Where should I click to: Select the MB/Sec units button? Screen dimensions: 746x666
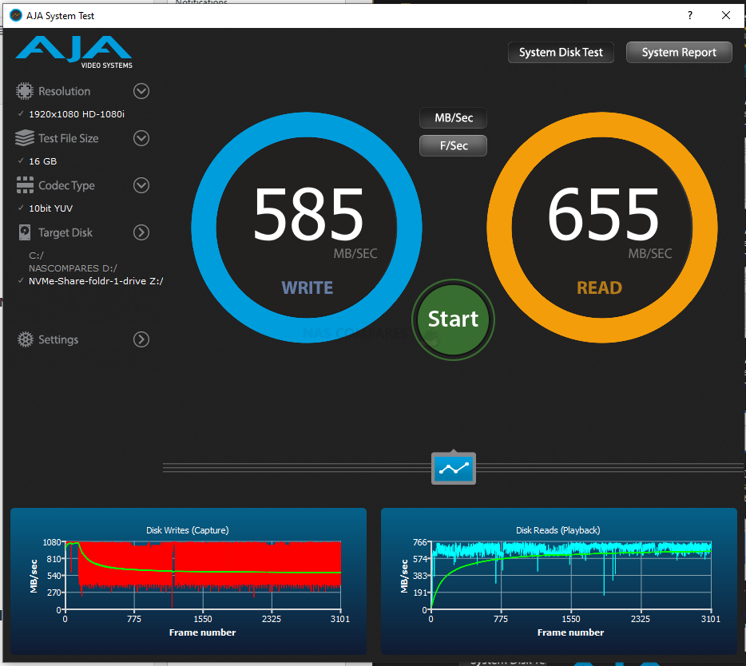point(454,118)
